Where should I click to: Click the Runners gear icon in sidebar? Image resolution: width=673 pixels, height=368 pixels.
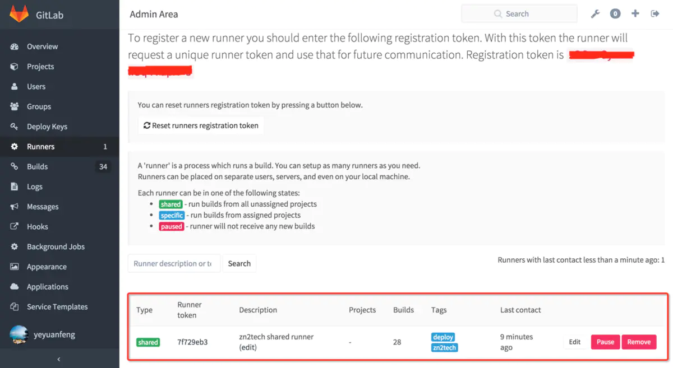(x=15, y=147)
